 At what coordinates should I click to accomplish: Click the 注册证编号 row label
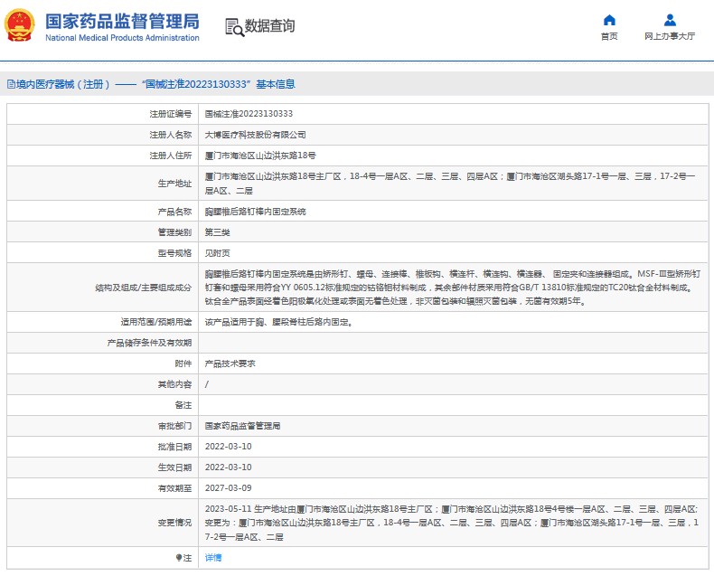point(170,114)
